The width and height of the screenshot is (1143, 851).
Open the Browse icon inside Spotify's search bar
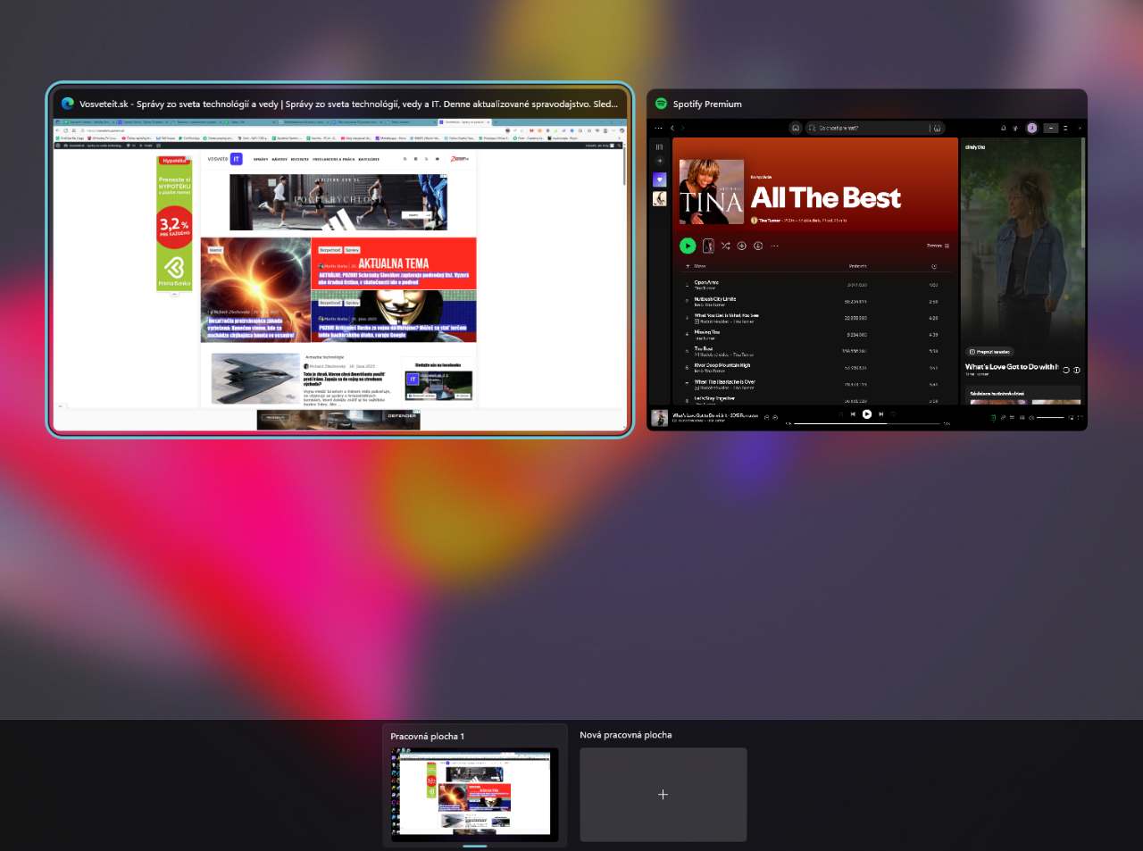point(937,128)
